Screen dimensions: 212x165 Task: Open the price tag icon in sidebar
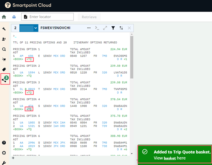click(x=4, y=70)
